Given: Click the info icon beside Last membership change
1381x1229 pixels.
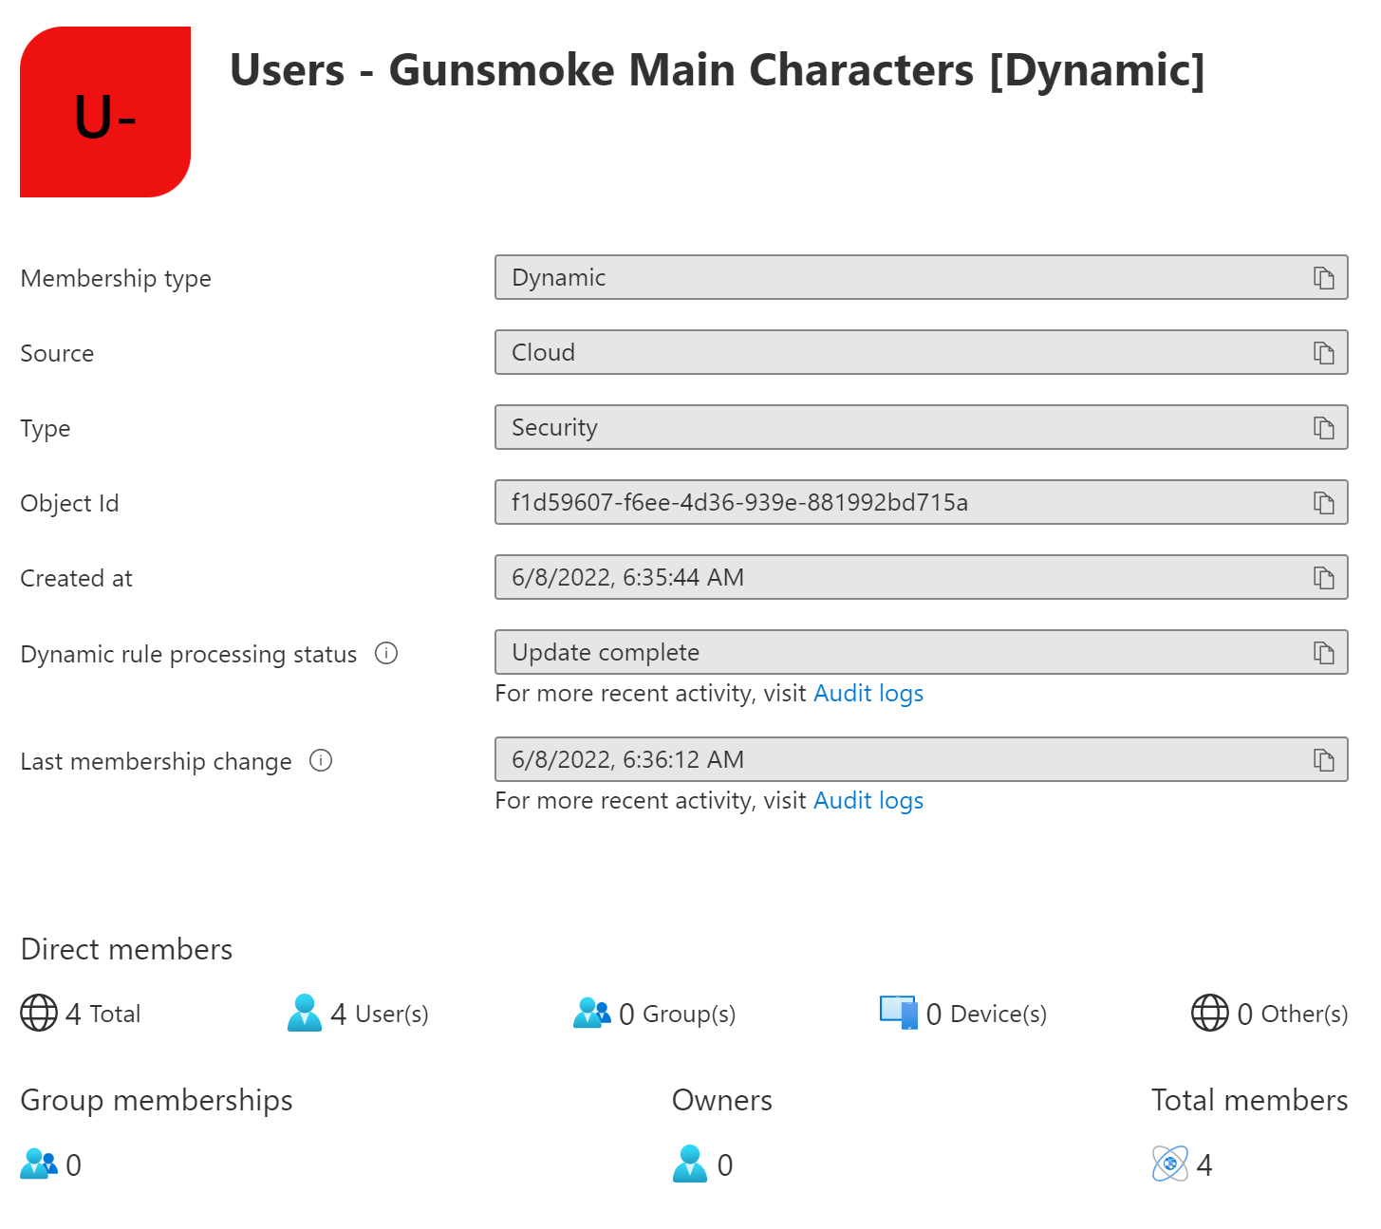Looking at the screenshot, I should 323,761.
